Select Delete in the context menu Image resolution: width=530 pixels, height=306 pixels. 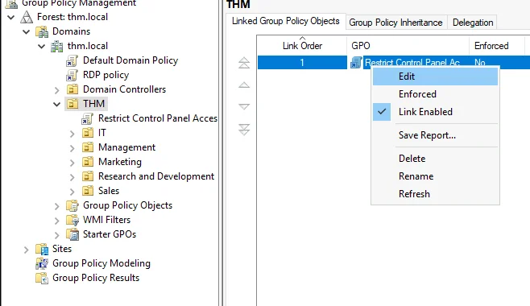(435, 159)
